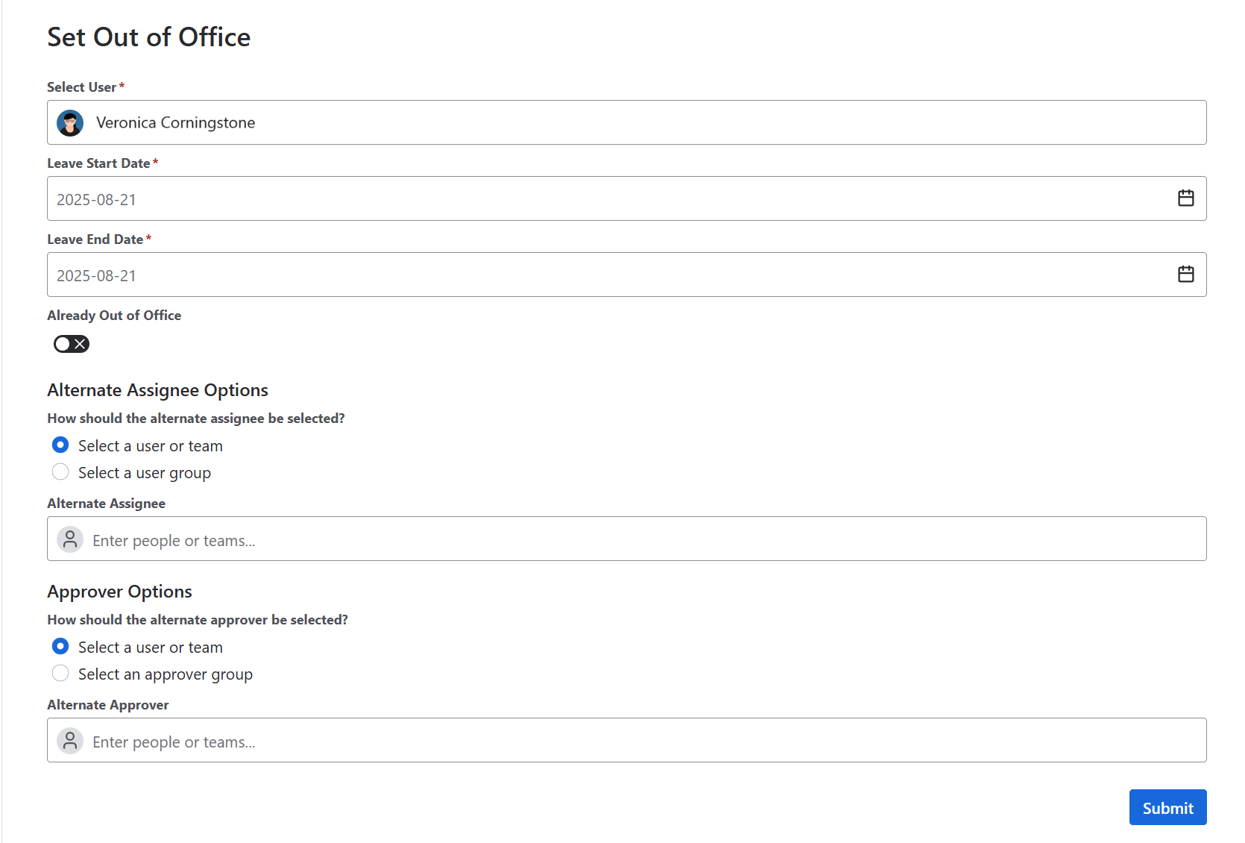Viewport: 1245px width, 843px height.
Task: Click the 'Leave End Date' label
Action: 95,239
